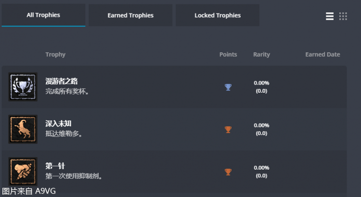
Task: Sort by the Points column header
Action: [228, 55]
